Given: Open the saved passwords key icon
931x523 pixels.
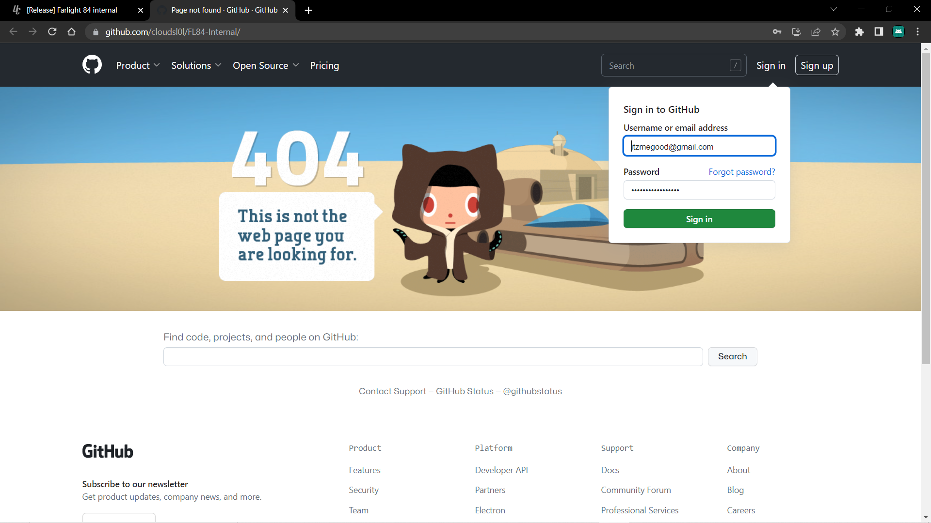Looking at the screenshot, I should [x=777, y=32].
